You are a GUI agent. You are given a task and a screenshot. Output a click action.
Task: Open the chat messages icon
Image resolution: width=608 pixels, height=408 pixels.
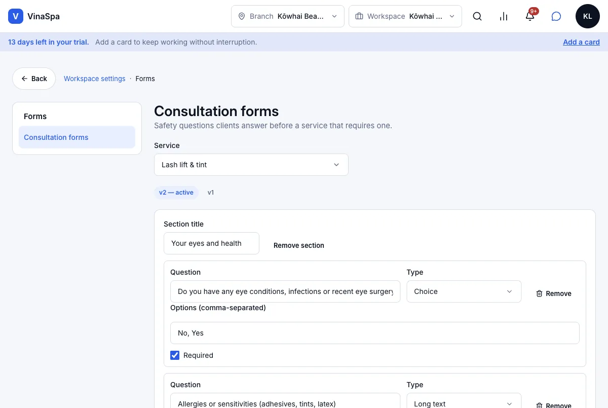pos(556,16)
